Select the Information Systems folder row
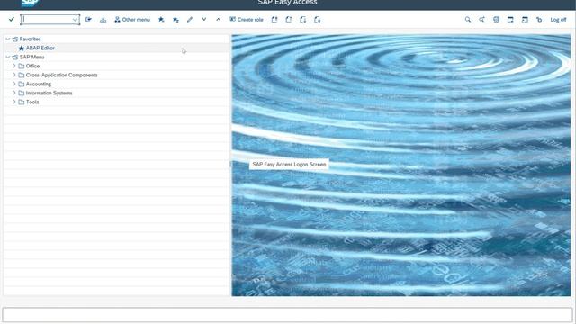The image size is (576, 324). tap(116, 93)
